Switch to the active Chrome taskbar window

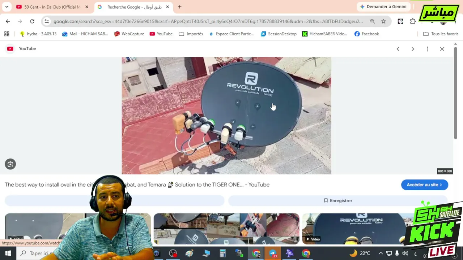click(256, 253)
